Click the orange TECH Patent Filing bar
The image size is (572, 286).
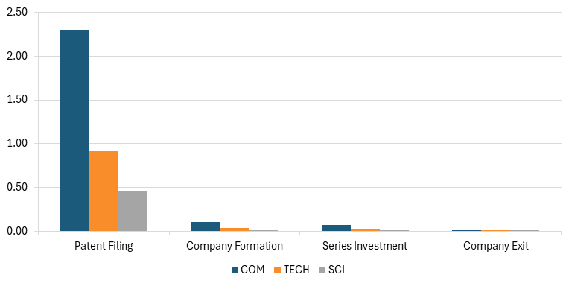point(104,191)
